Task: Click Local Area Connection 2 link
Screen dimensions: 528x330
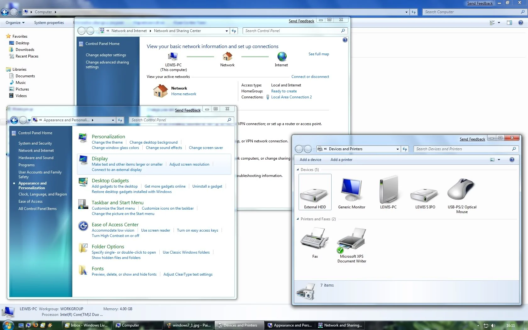Action: coord(291,97)
